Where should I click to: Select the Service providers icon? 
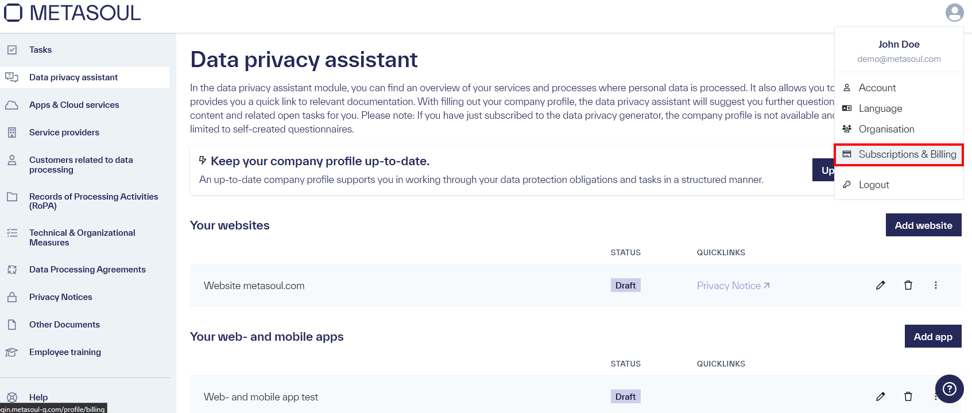pyautogui.click(x=12, y=132)
